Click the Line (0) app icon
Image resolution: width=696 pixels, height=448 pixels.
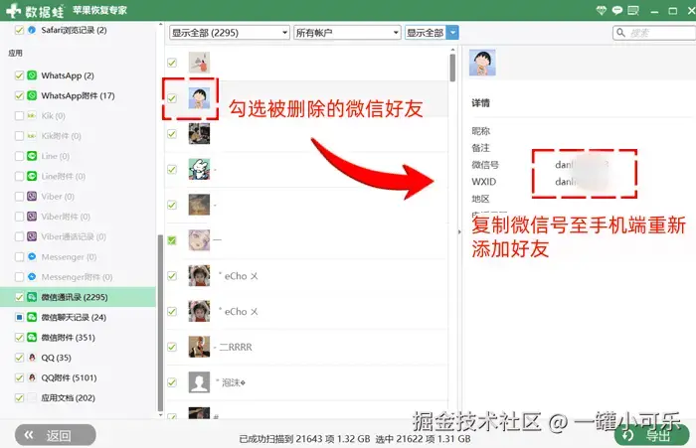click(x=32, y=156)
